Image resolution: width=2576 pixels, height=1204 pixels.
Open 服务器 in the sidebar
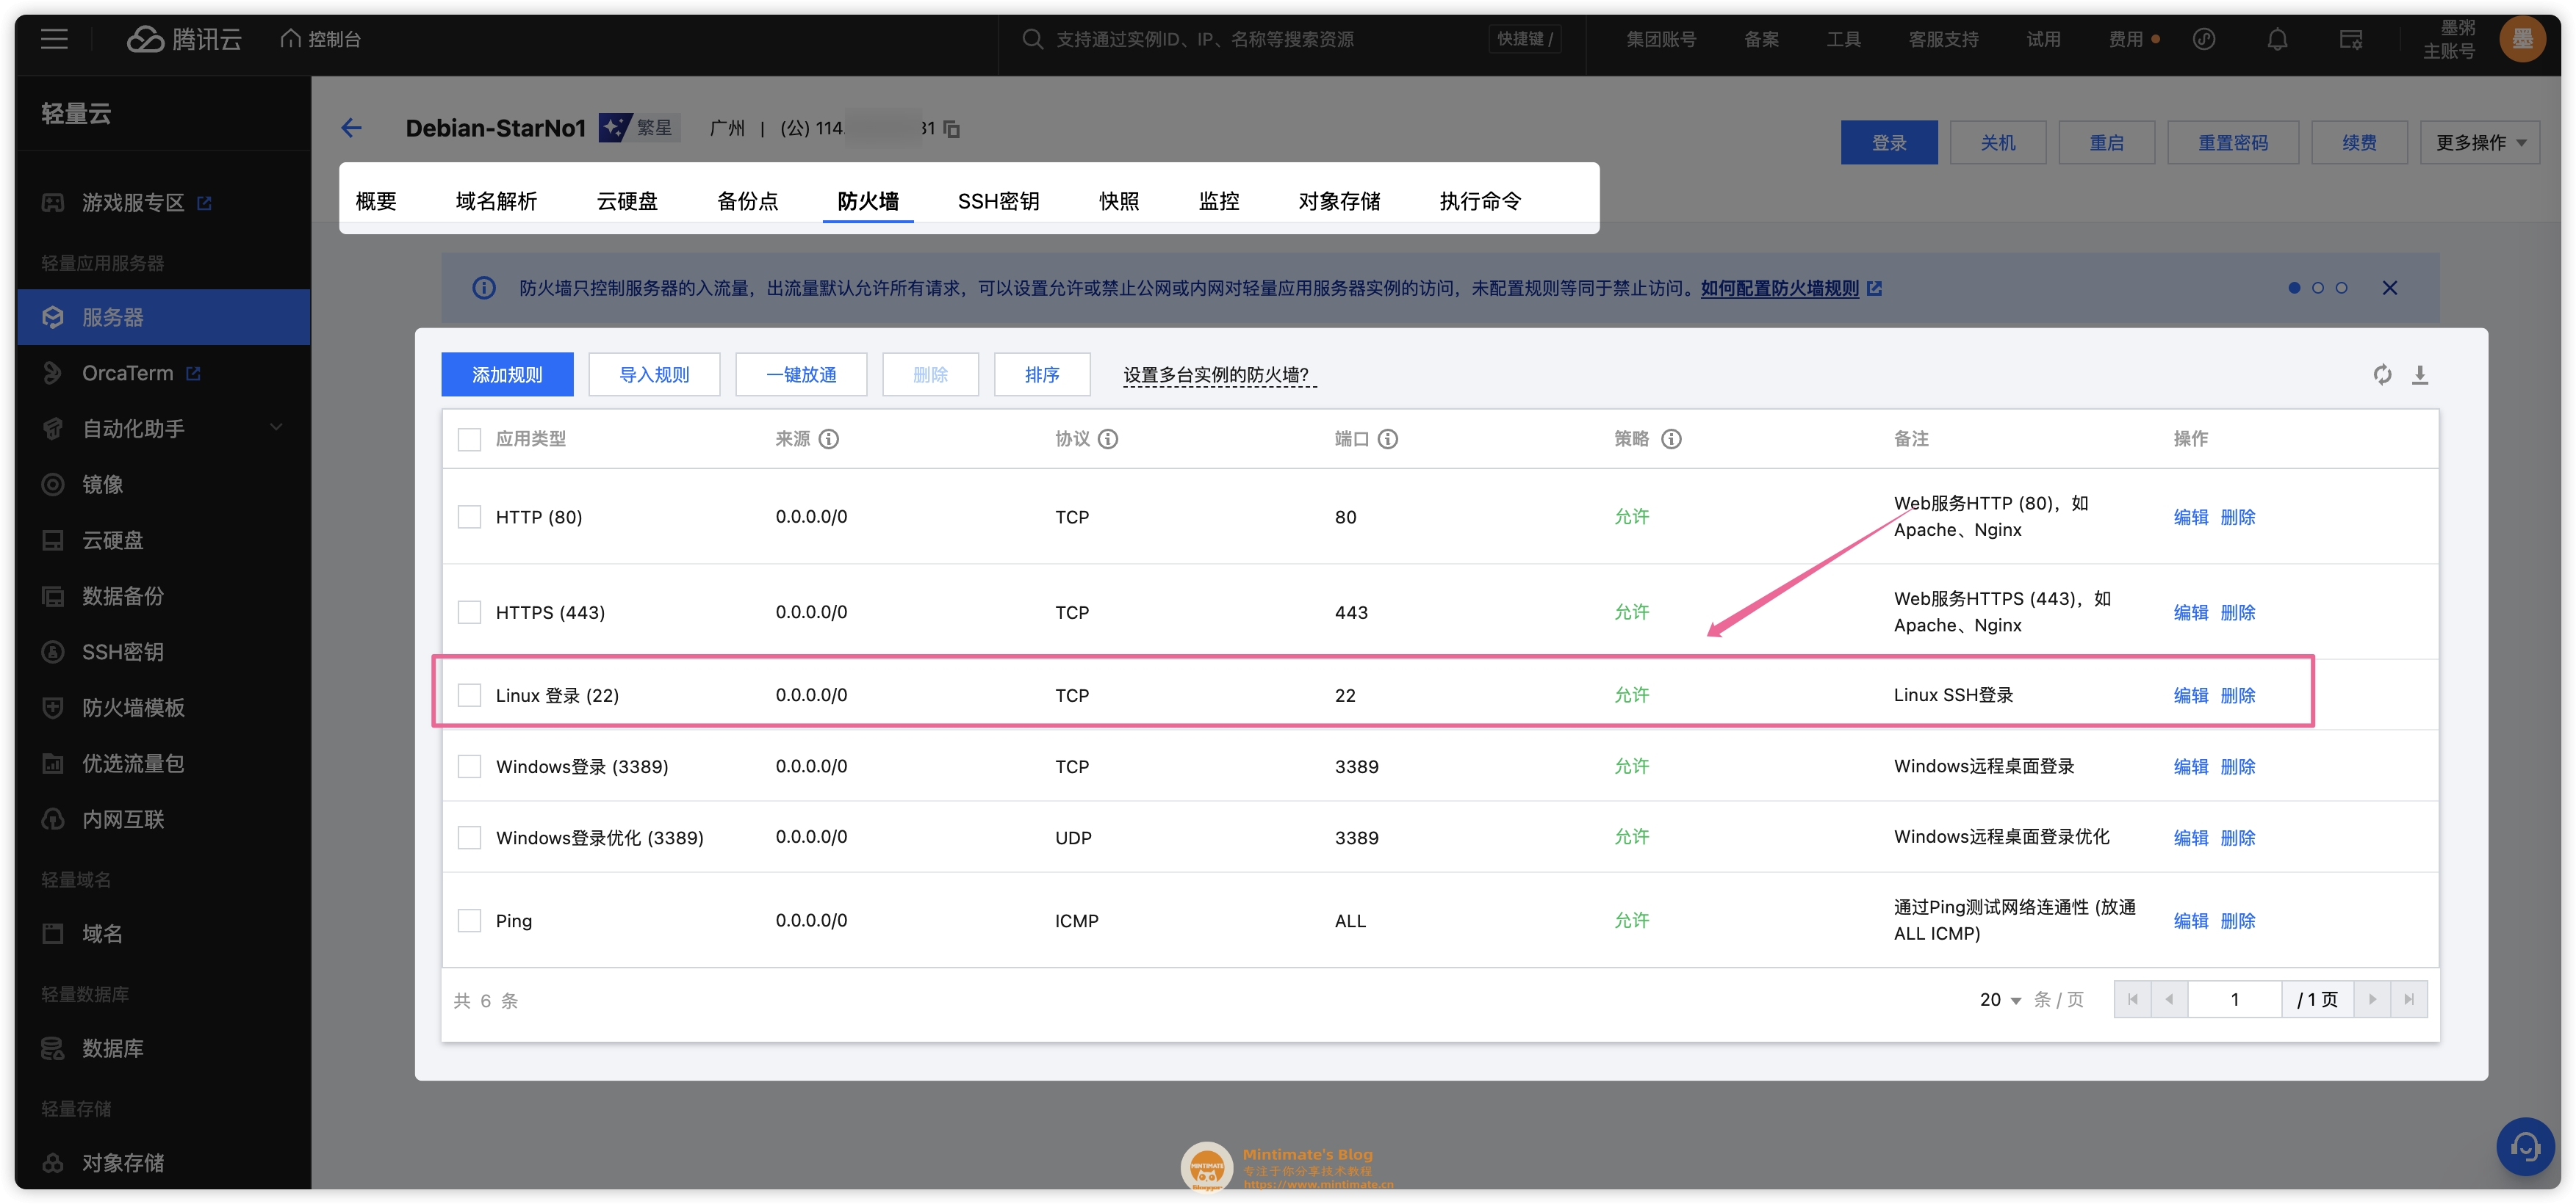coord(163,316)
